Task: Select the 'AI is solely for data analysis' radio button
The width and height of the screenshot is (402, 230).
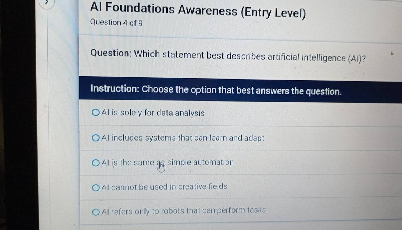Action: [96, 113]
